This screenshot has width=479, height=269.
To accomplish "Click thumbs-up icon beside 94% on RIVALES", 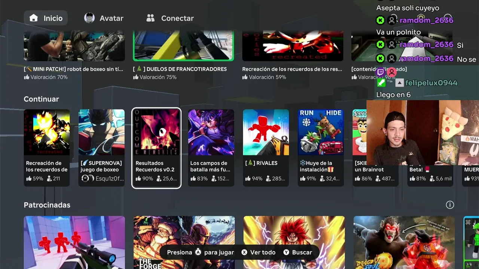I will [x=247, y=179].
